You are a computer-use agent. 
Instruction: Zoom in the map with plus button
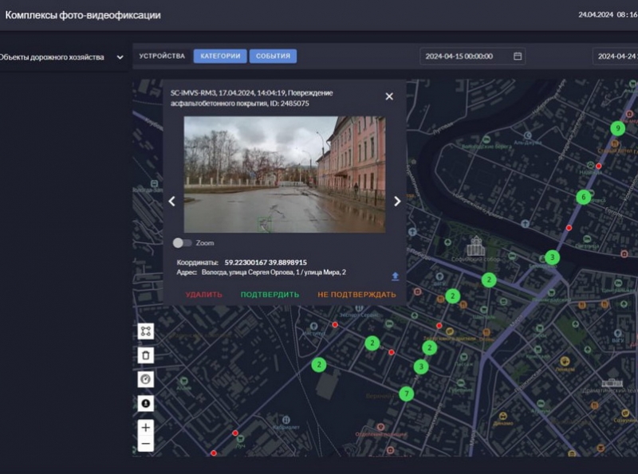[x=145, y=428]
